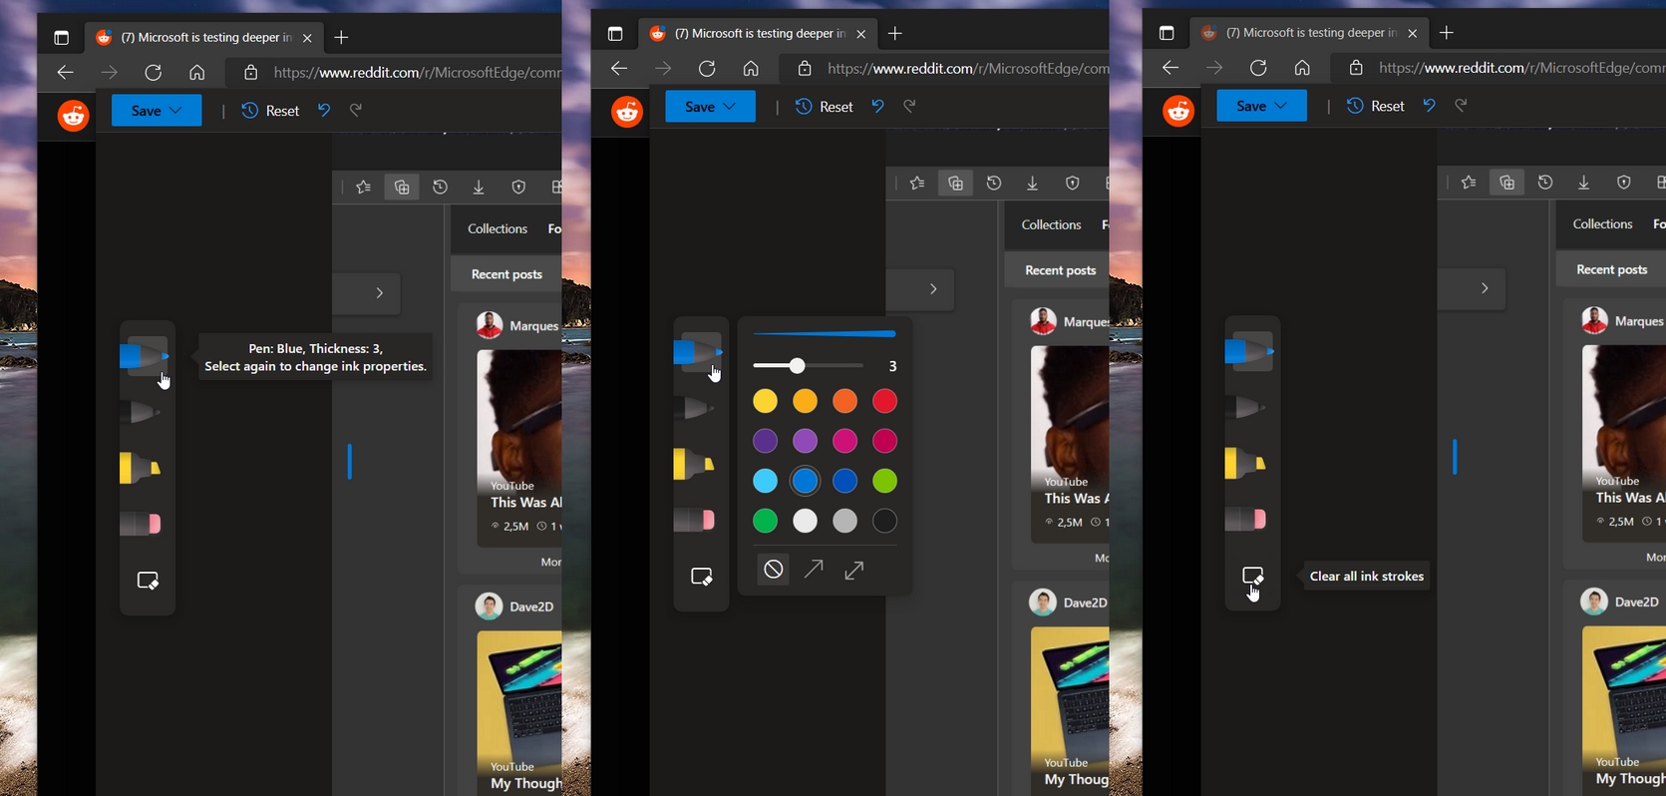The width and height of the screenshot is (1666, 796).
Task: Click the blue pen showing the thickness tooltip
Action: [x=146, y=355]
